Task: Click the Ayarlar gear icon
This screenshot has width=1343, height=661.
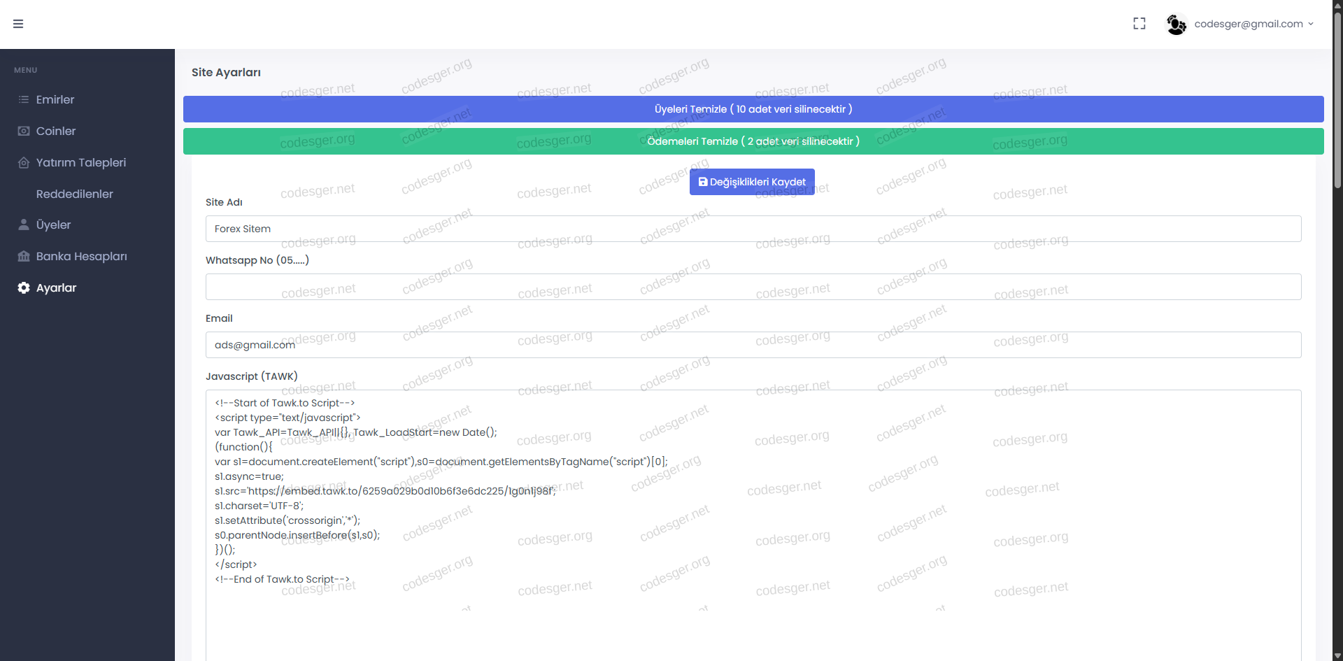Action: [x=24, y=287]
